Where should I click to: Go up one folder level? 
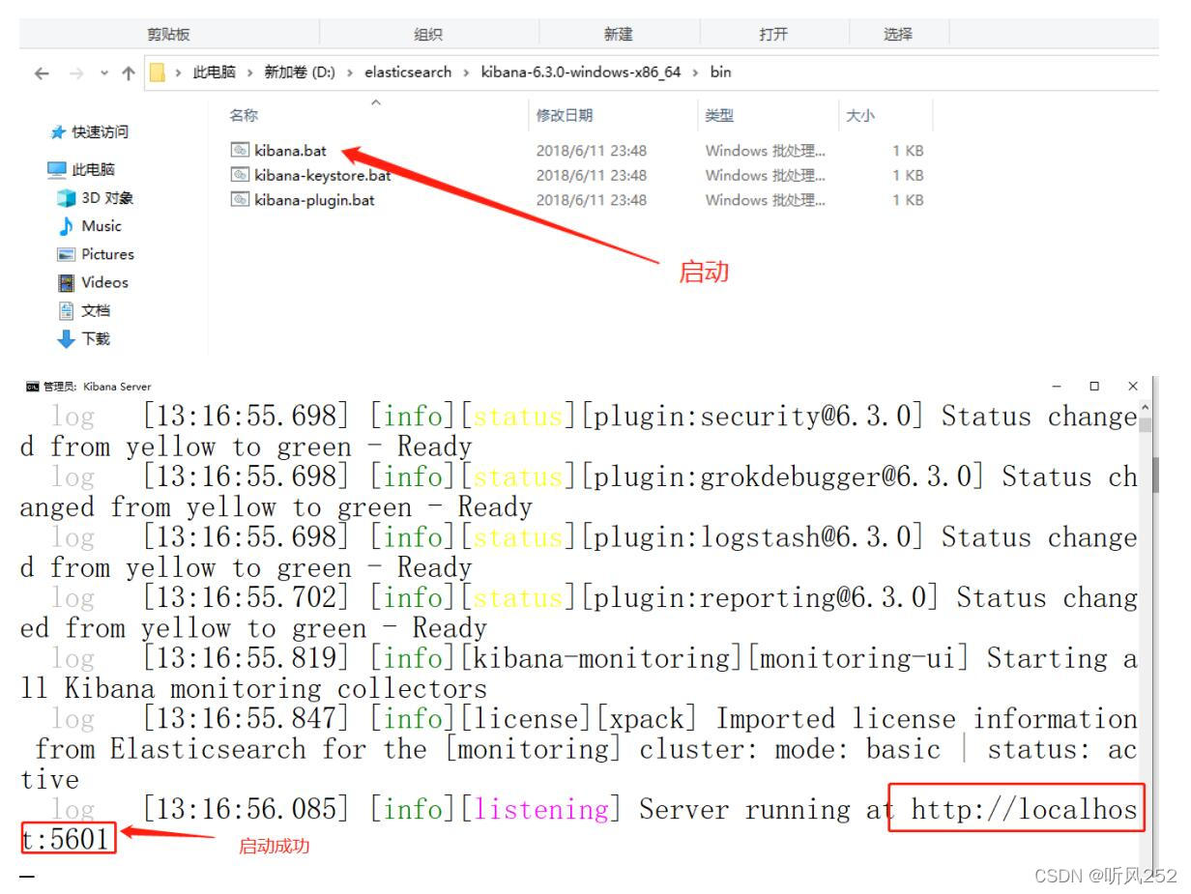click(128, 72)
